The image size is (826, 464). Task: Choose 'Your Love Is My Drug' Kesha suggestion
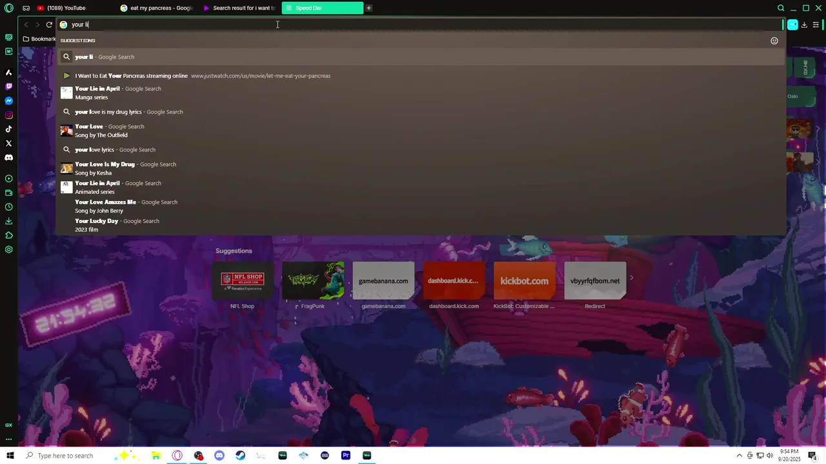tap(421, 168)
